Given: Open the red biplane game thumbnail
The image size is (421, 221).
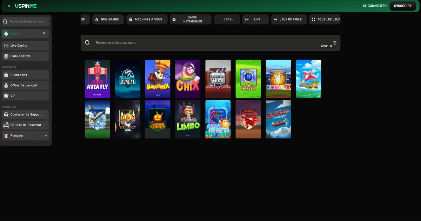Looking at the screenshot, I should point(248,119).
